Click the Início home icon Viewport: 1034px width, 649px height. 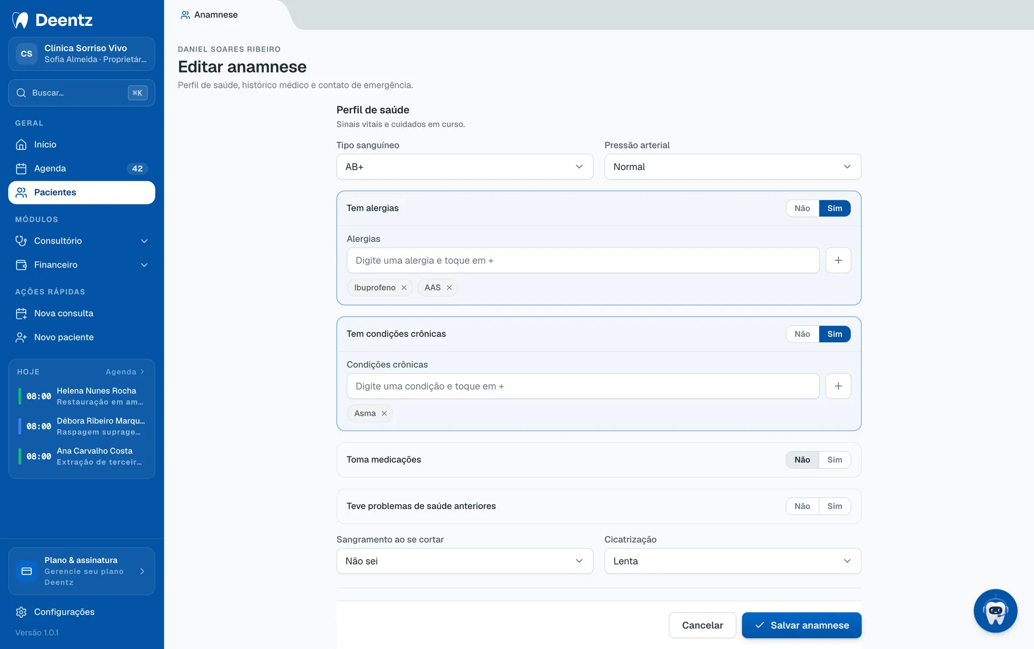(22, 144)
